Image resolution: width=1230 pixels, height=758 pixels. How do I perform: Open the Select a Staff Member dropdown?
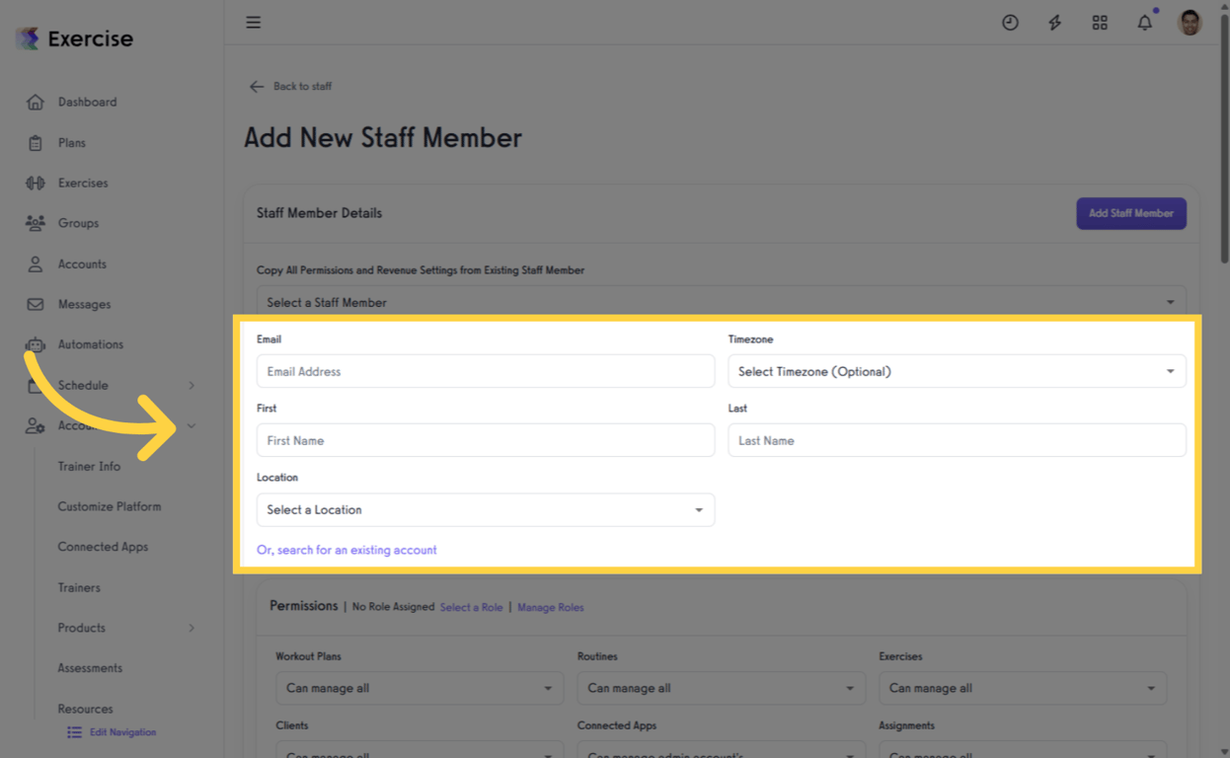click(721, 302)
